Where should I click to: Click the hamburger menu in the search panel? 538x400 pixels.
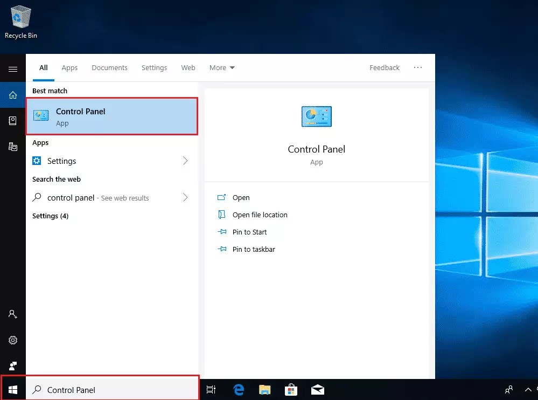click(12, 69)
